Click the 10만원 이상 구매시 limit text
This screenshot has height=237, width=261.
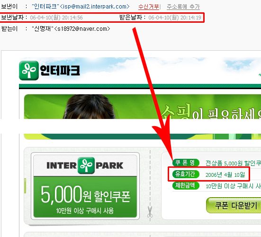[233, 186]
